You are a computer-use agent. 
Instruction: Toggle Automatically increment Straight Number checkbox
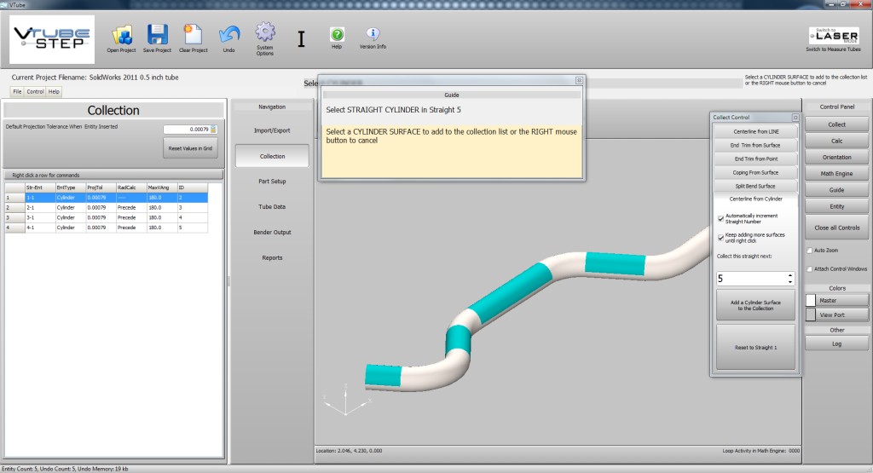[721, 217]
